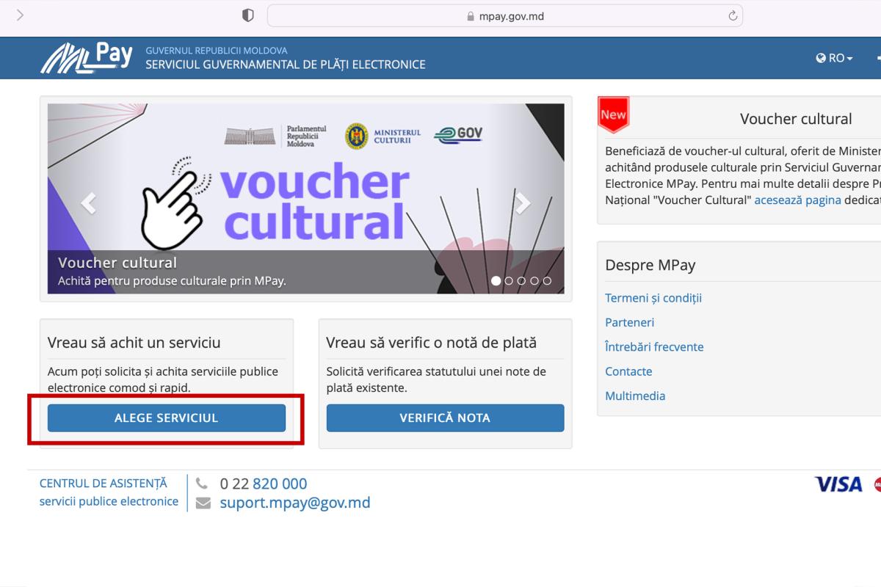Click the VISA logo in the footer

tap(838, 484)
